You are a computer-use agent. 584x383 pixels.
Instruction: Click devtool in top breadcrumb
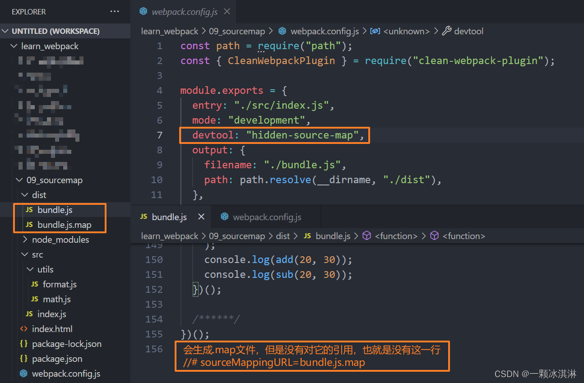[469, 31]
